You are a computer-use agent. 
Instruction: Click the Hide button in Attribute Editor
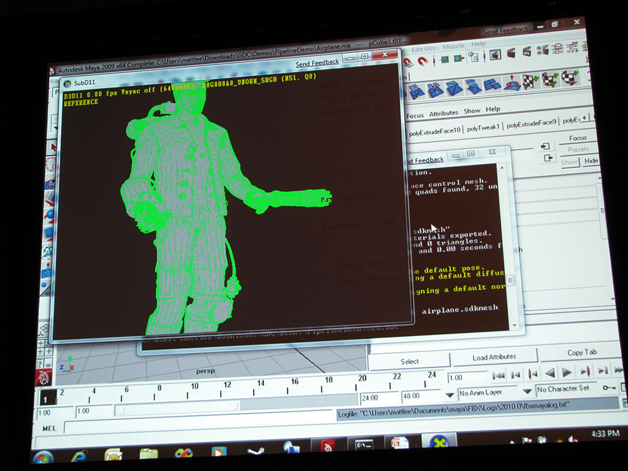[591, 161]
